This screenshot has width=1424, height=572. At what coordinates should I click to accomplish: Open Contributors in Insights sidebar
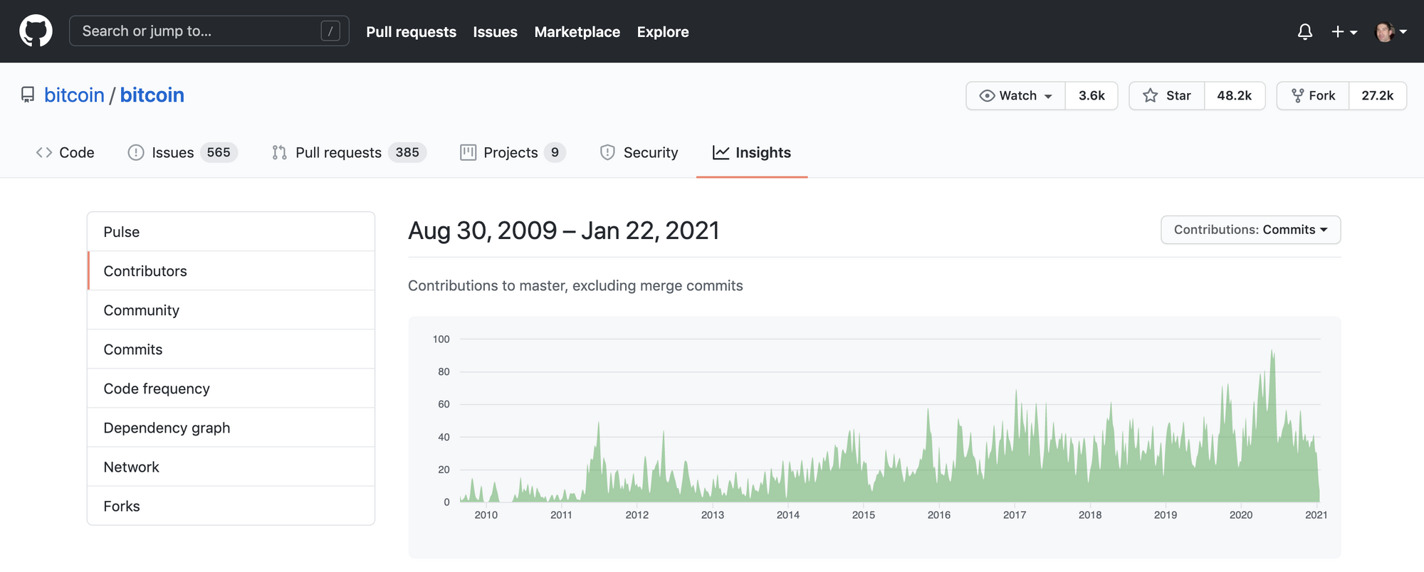tap(231, 271)
